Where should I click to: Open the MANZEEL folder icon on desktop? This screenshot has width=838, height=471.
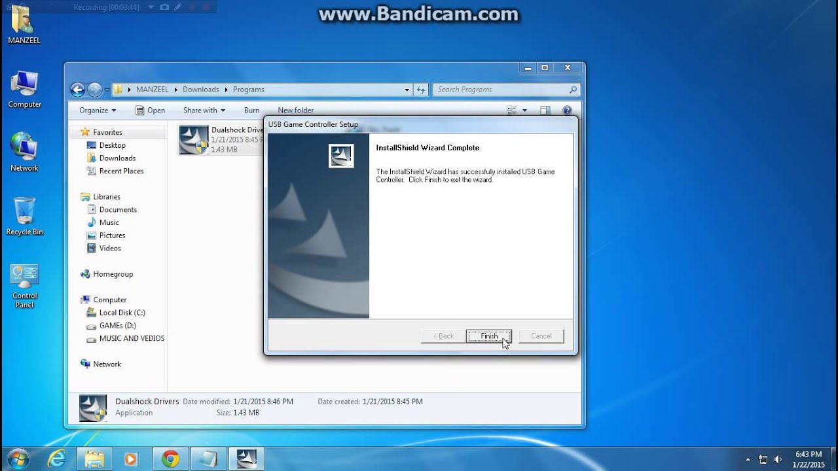[24, 26]
